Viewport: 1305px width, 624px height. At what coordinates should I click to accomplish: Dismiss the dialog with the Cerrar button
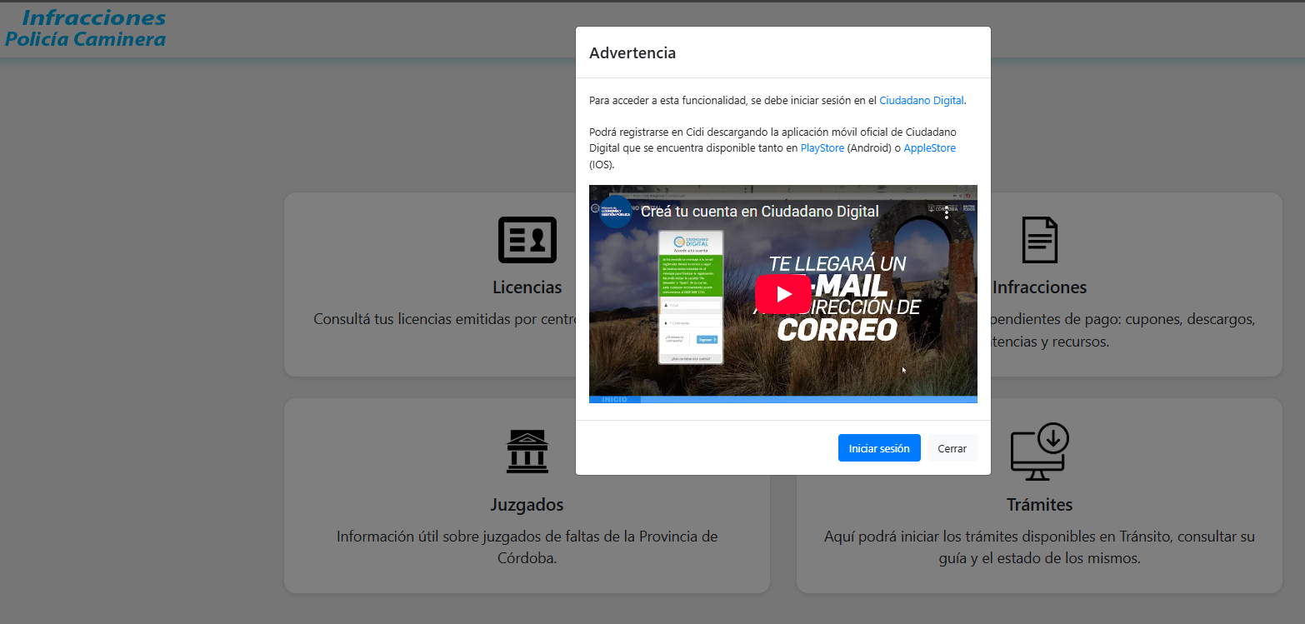952,448
